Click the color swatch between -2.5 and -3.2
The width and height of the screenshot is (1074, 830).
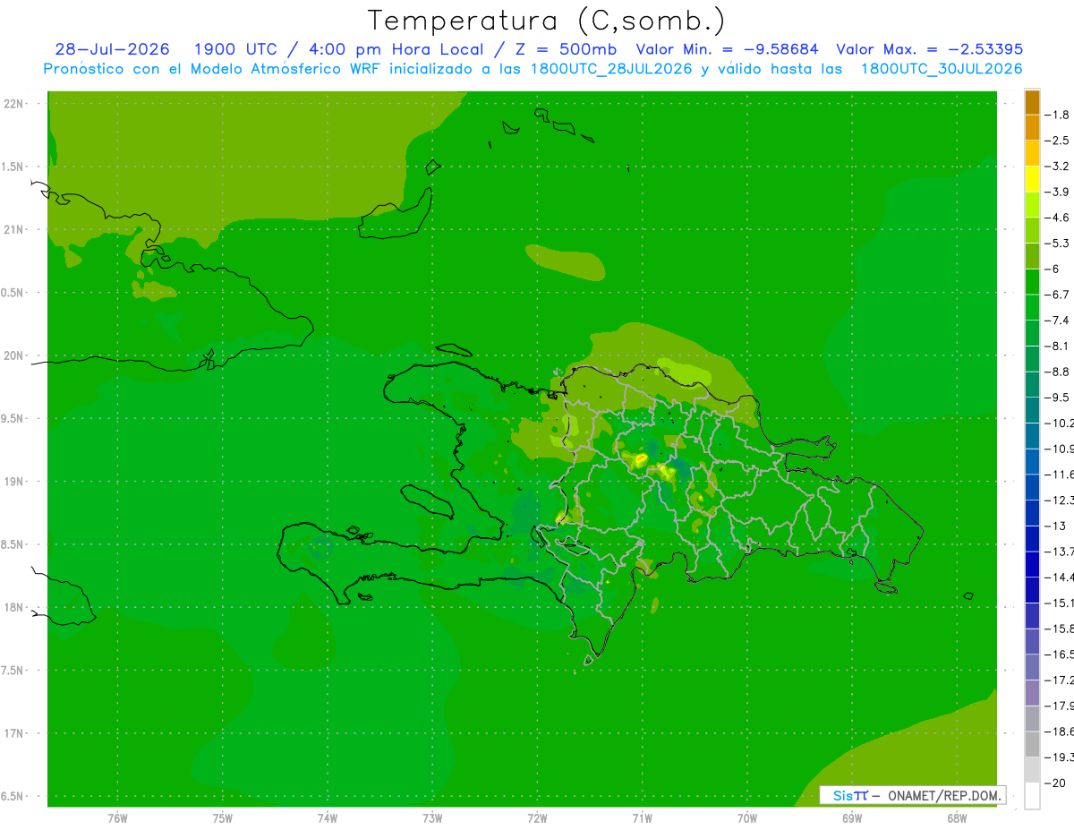(x=1032, y=153)
